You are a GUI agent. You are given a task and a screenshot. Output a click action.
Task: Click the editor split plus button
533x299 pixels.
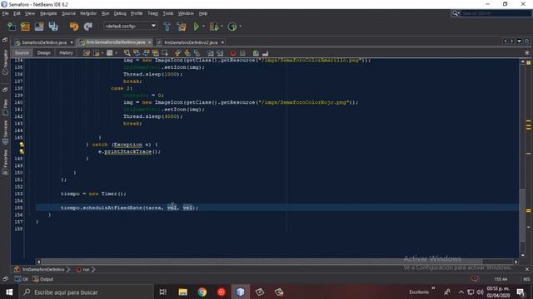pyautogui.click(x=527, y=52)
